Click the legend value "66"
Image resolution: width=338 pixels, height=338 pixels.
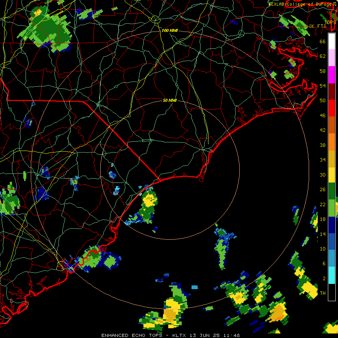323,42
